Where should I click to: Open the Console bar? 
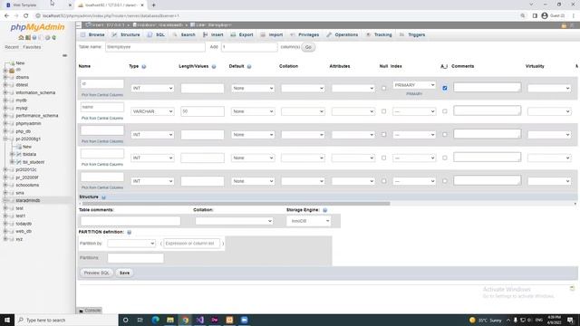pyautogui.click(x=90, y=311)
